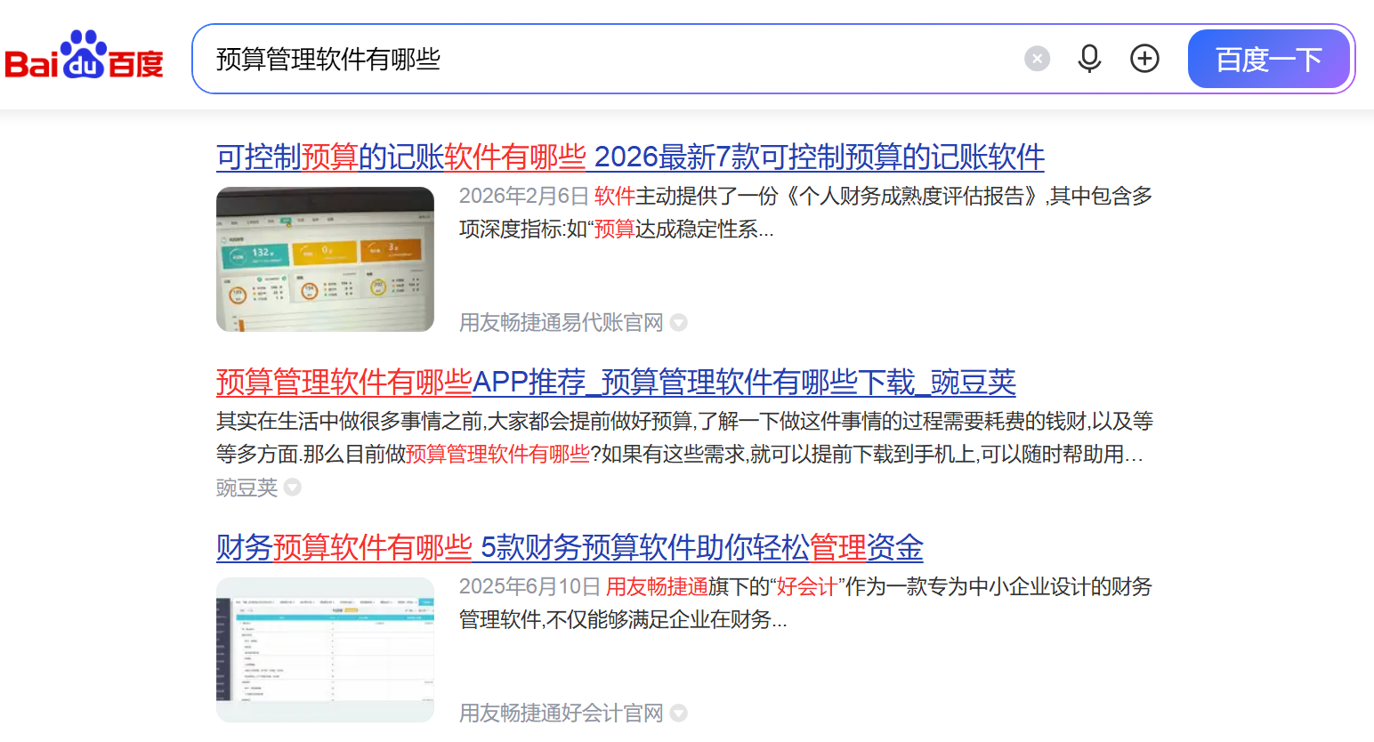This screenshot has height=742, width=1374.
Task: Open result 预算管理软件有哪些APP推荐 豌豆荚
Action: click(x=616, y=382)
